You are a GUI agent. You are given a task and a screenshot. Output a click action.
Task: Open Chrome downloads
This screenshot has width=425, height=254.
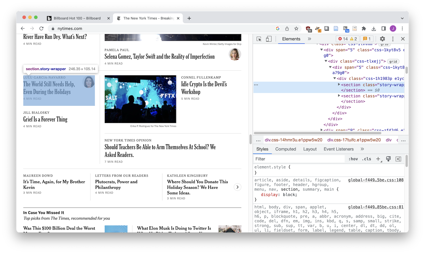point(374,29)
